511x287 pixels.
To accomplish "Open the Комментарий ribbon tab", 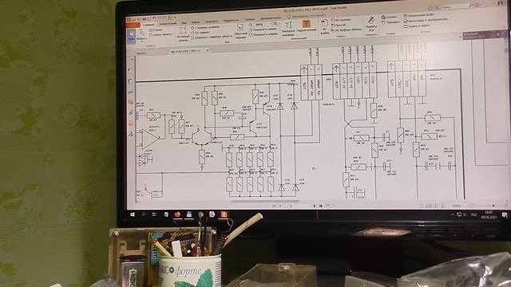I will (x=168, y=24).
